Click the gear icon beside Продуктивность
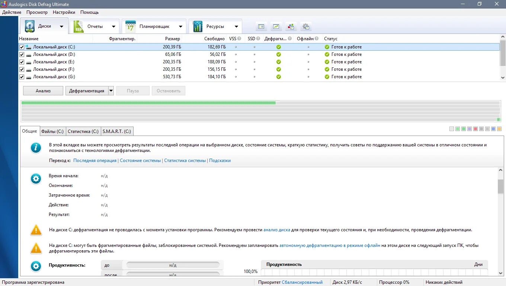This screenshot has width=506, height=286. 36,266
